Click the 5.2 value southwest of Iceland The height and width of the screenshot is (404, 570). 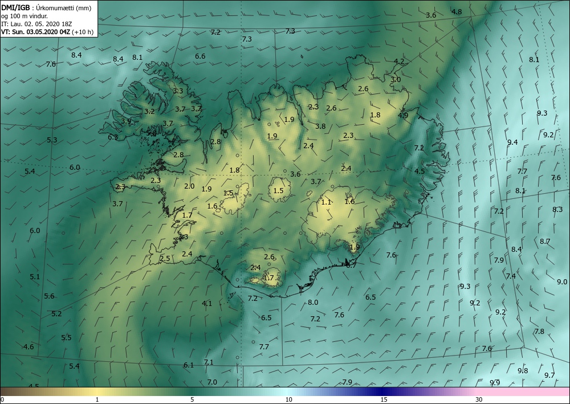point(56,313)
